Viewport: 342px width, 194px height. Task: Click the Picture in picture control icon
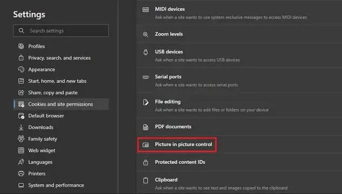point(146,145)
